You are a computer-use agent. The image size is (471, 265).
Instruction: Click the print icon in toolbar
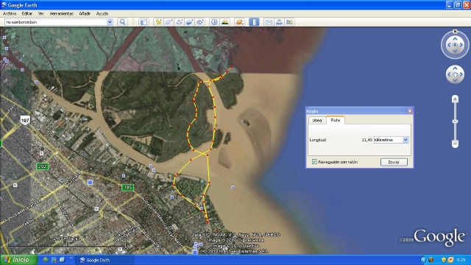coord(279,22)
